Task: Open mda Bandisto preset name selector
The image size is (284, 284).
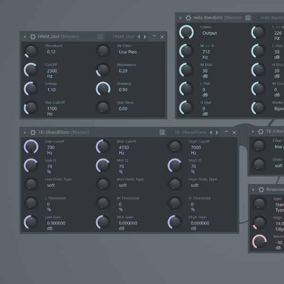Action: coord(269,18)
